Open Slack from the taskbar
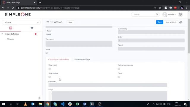Screen dimensions: 190x107 pos(70,104)
